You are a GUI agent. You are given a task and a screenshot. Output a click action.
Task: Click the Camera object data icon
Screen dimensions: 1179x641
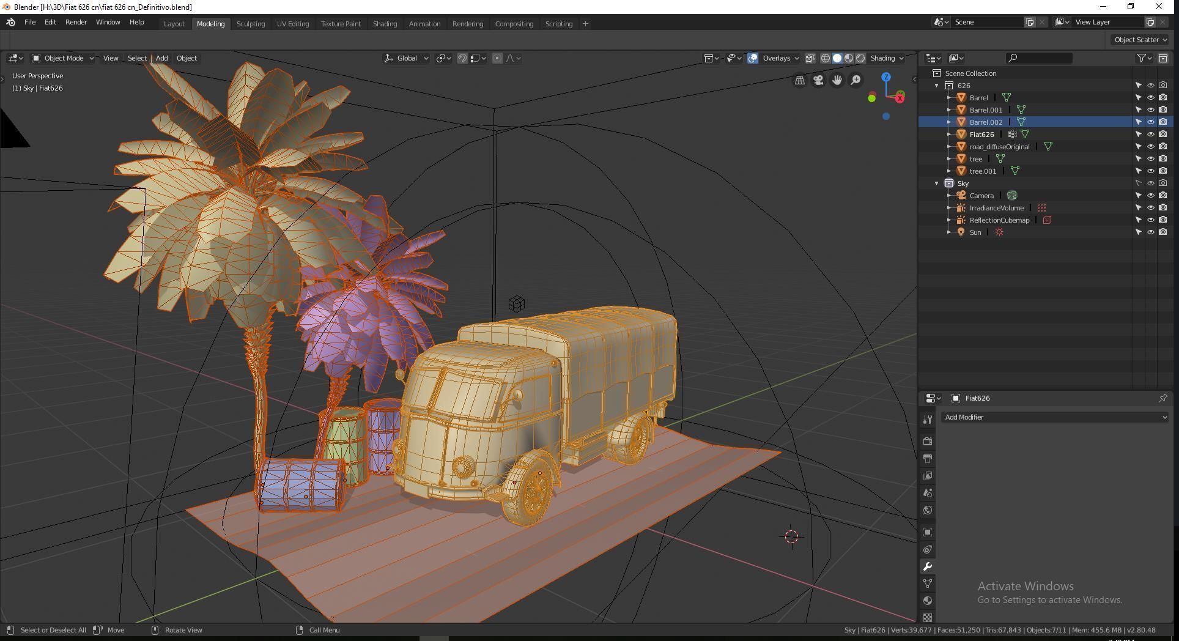pyautogui.click(x=1012, y=196)
